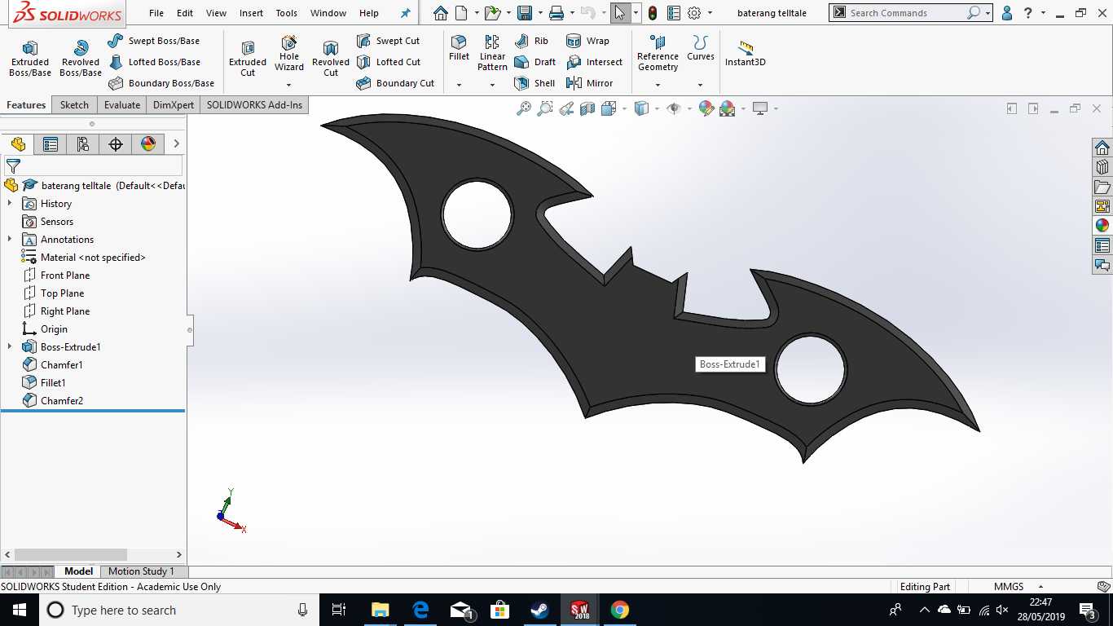Activate the Zoom to Area tool
1113x626 pixels.
pyautogui.click(x=545, y=108)
